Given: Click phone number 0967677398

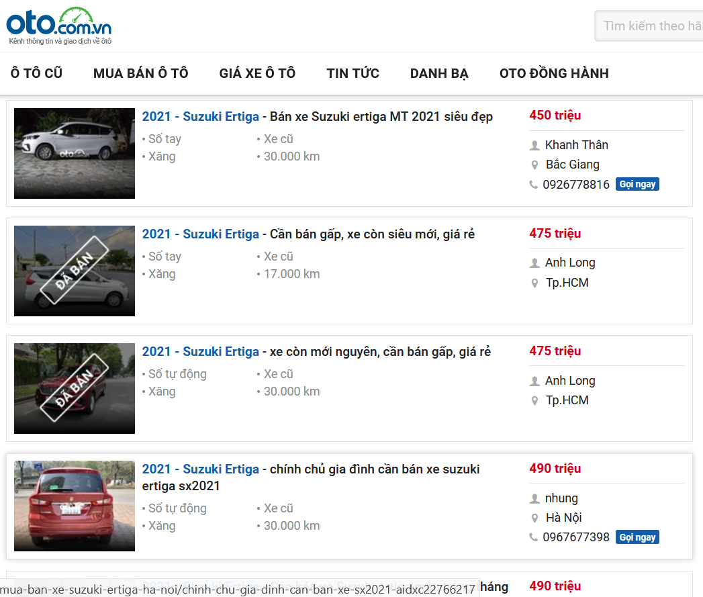Looking at the screenshot, I should click(576, 537).
